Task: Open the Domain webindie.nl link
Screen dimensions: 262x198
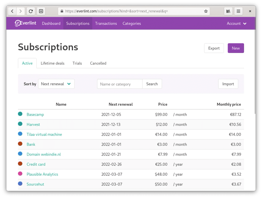Action: (44, 154)
